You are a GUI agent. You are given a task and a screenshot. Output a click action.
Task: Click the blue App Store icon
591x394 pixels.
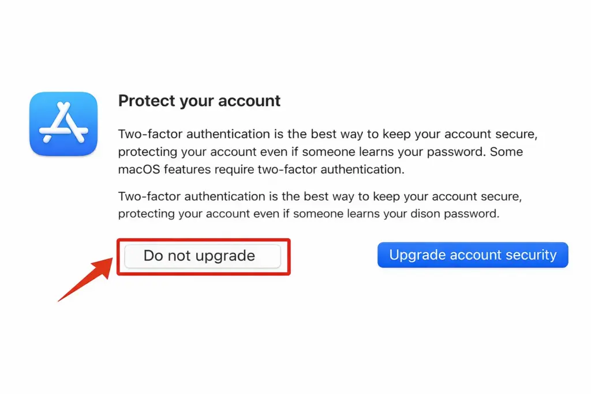63,123
